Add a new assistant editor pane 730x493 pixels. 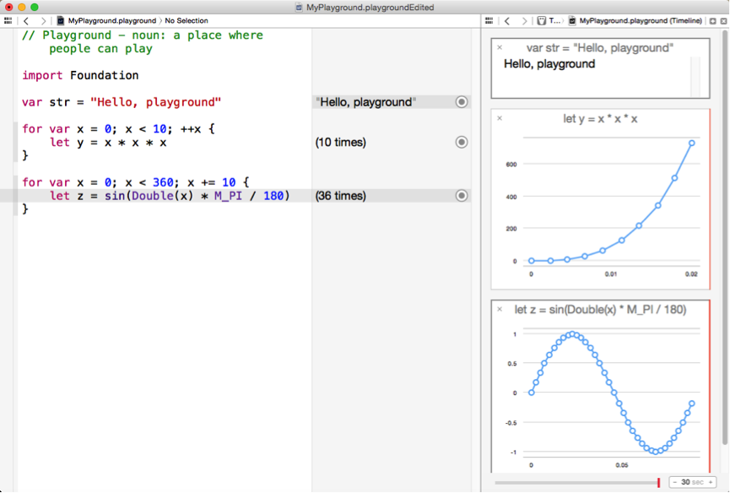tap(713, 21)
